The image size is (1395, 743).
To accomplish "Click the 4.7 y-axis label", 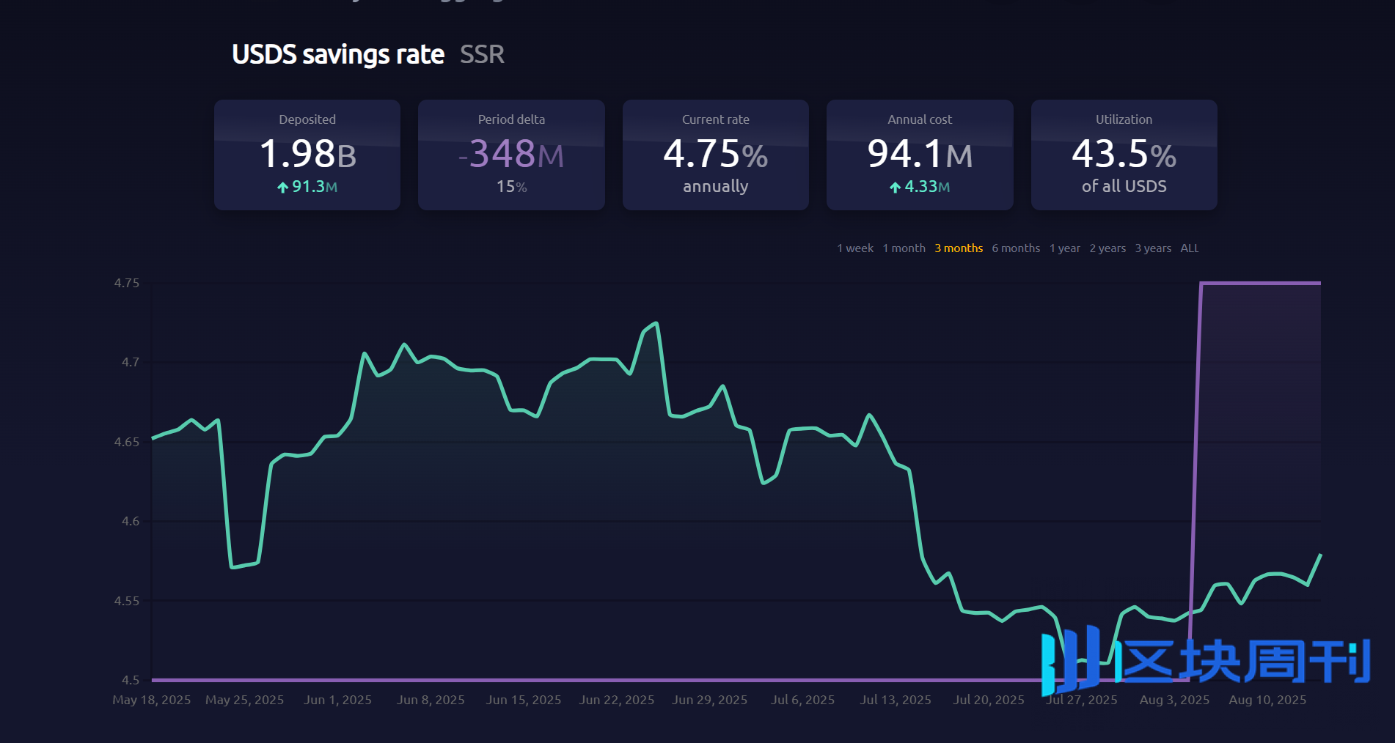I will (130, 362).
